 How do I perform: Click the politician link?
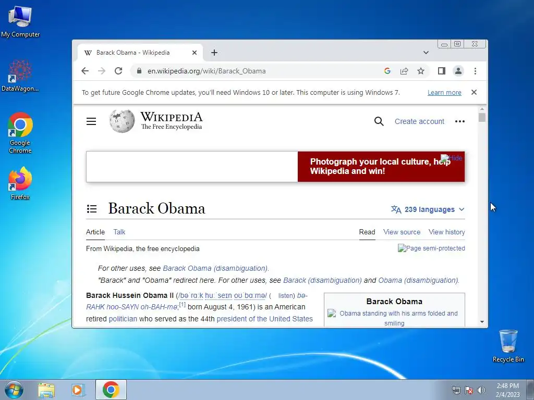[x=123, y=319]
